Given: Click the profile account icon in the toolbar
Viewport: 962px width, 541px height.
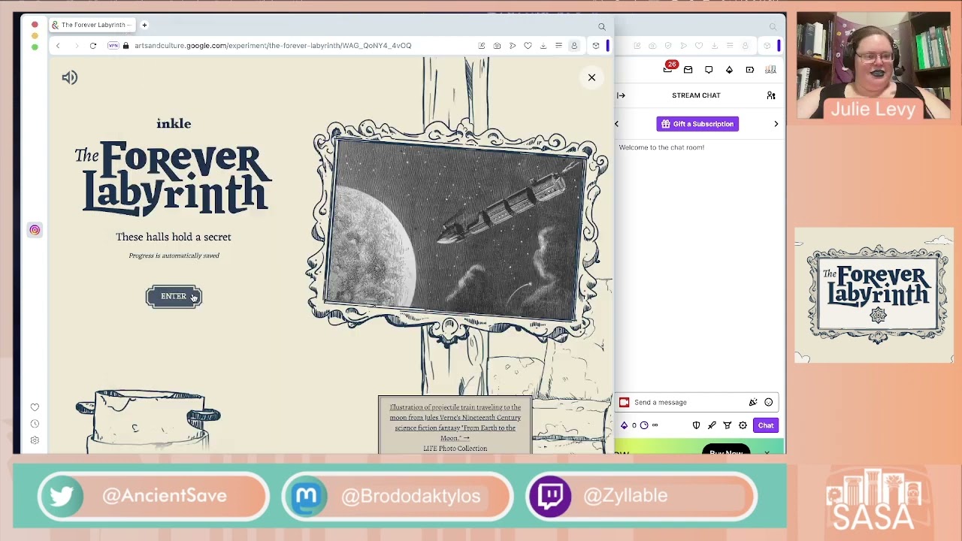Looking at the screenshot, I should 574,46.
